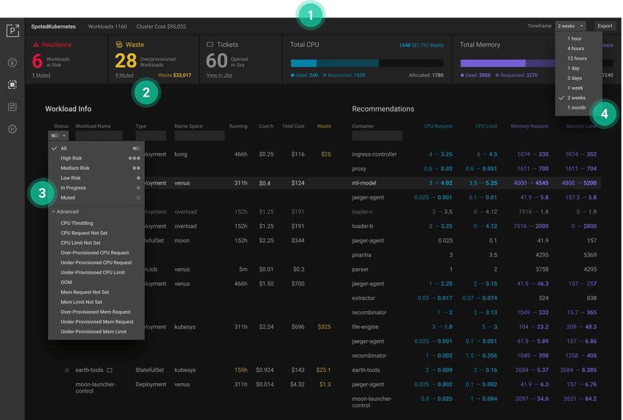Click the Total Memory usage bar

[x=537, y=63]
